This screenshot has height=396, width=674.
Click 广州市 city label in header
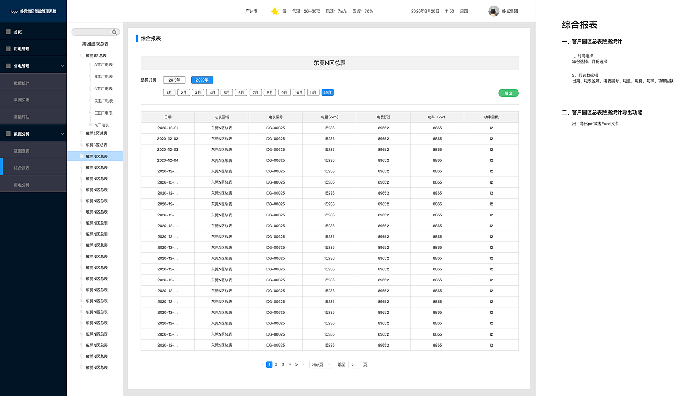(251, 11)
